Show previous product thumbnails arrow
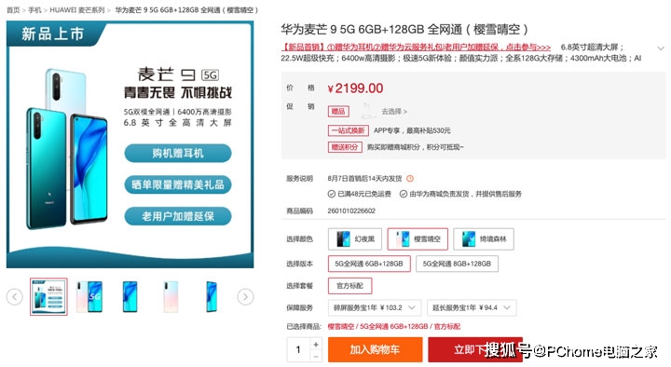The height and width of the screenshot is (367, 671). click(x=15, y=297)
